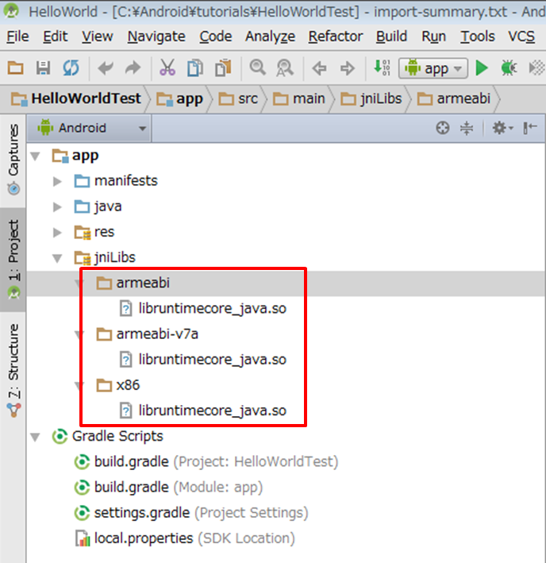
Task: Switch to the Captures side tab
Action: (13, 160)
